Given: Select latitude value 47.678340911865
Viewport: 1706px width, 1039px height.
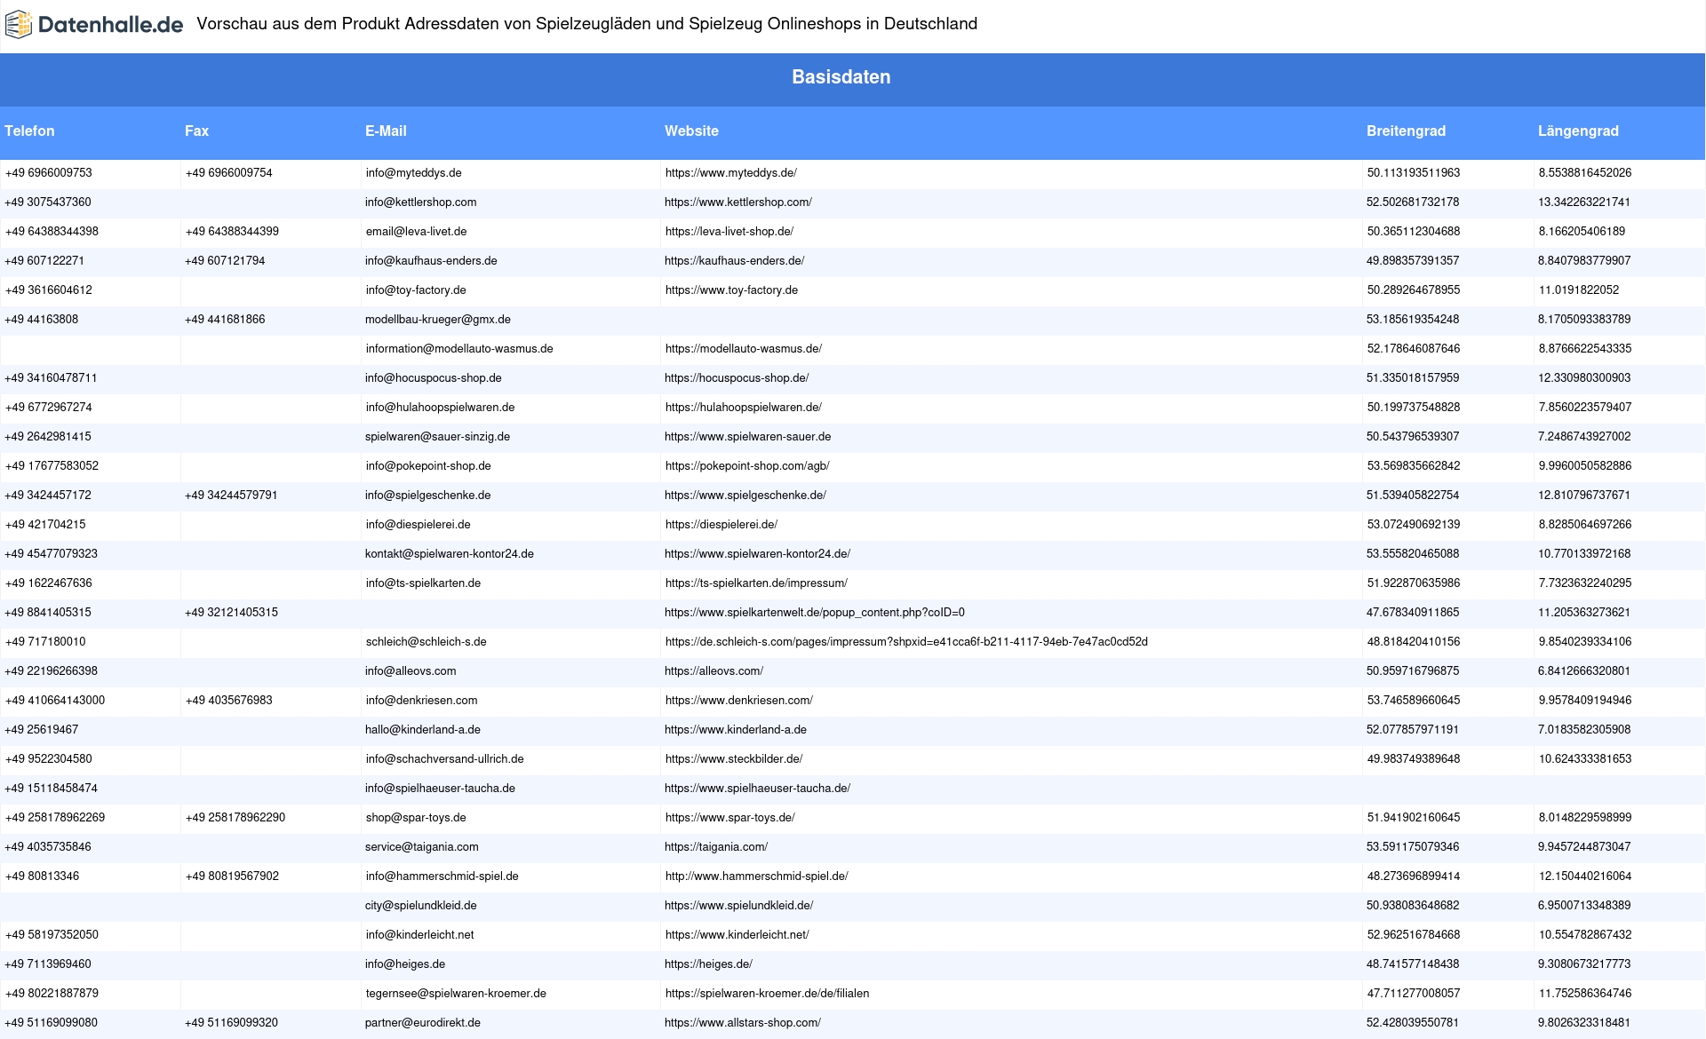Looking at the screenshot, I should pos(1413,613).
